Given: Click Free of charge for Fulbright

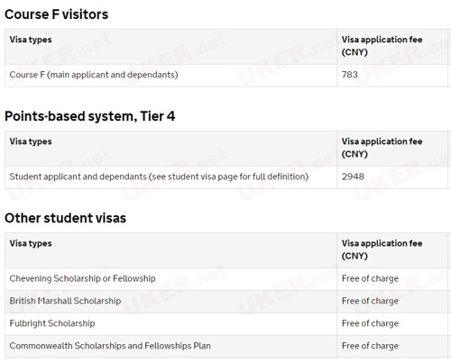Looking at the screenshot, I should (370, 323).
